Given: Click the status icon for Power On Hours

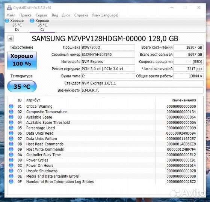Looking at the screenshot, I should (11, 165).
